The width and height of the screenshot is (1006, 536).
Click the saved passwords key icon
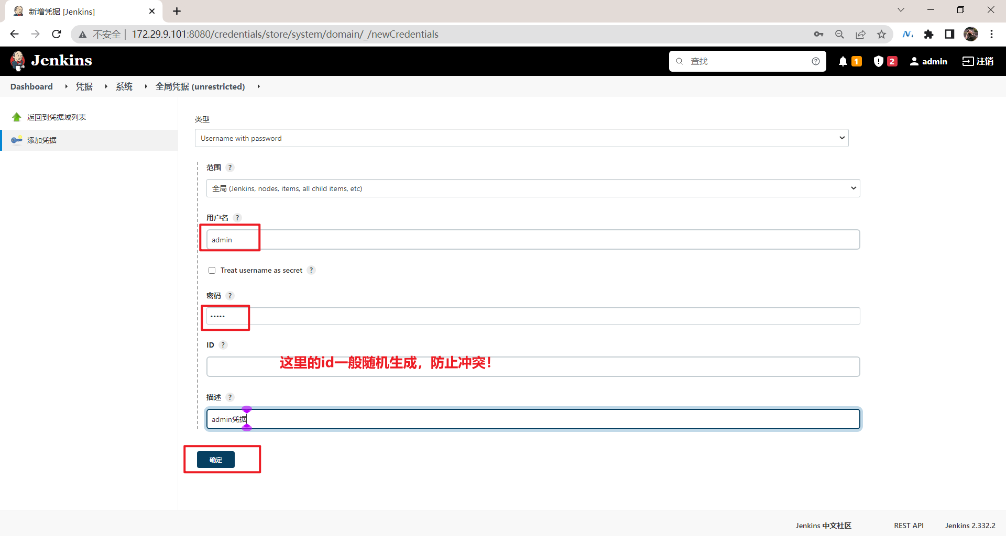[x=818, y=34]
